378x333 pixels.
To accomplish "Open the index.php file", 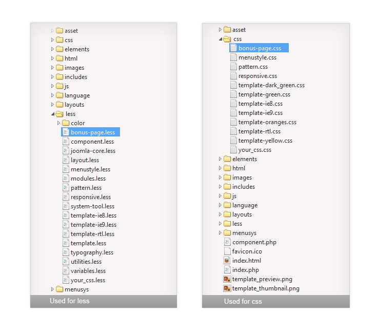I will [x=245, y=270].
